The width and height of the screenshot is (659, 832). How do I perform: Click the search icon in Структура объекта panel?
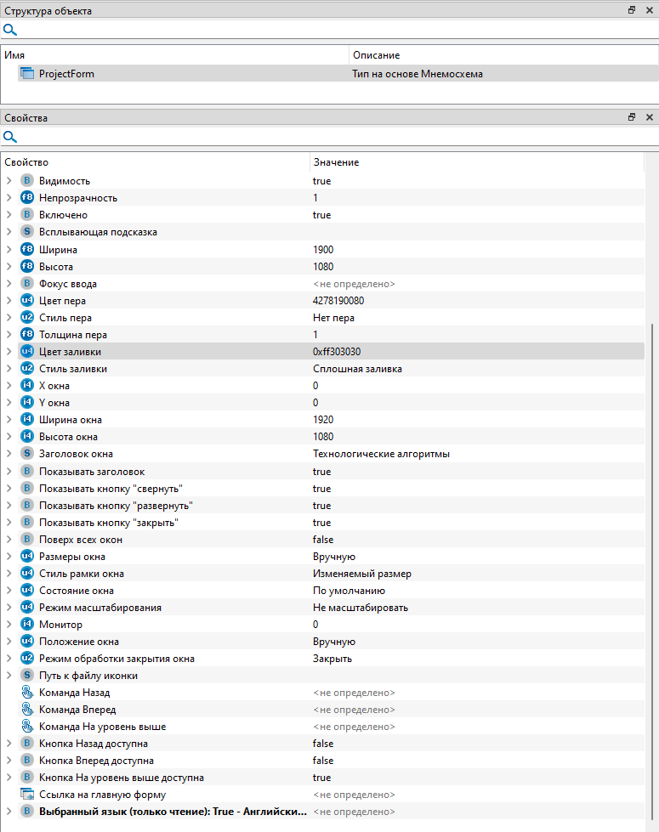click(x=10, y=30)
